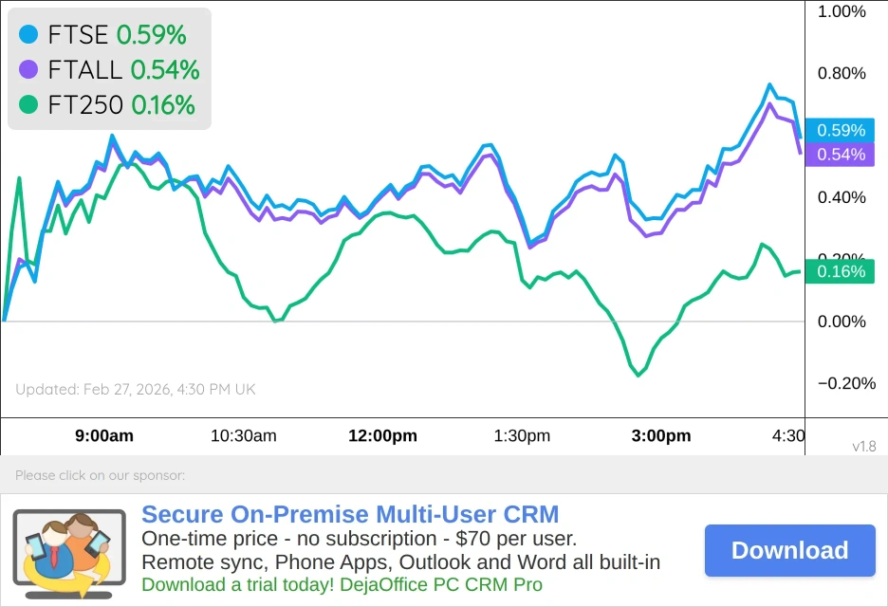Click the green FT250 legend dot

coord(28,105)
